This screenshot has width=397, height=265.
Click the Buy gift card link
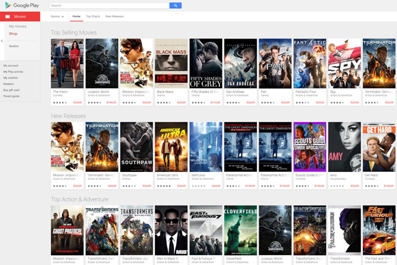tap(12, 90)
